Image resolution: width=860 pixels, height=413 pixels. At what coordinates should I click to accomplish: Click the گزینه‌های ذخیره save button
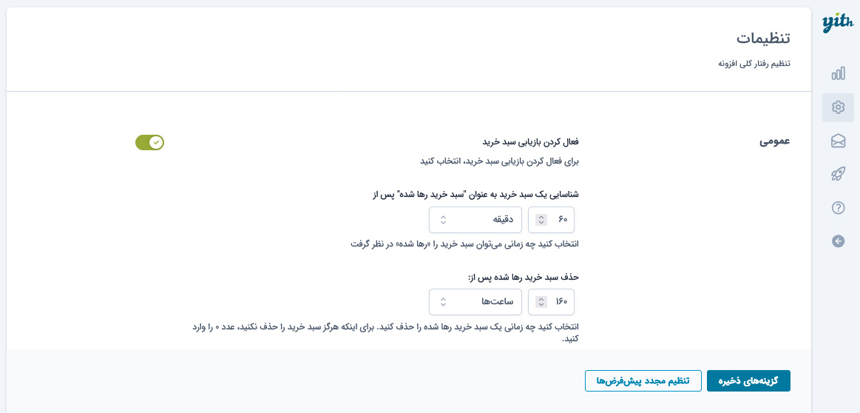coord(748,380)
